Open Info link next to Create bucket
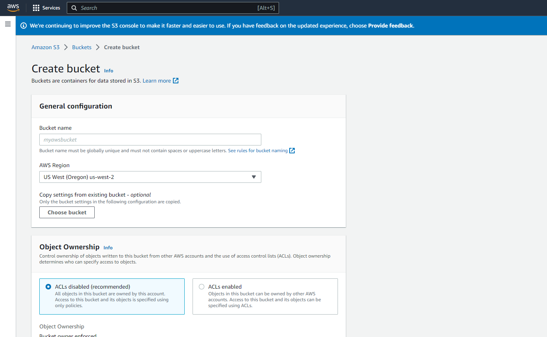547x337 pixels. coord(108,71)
